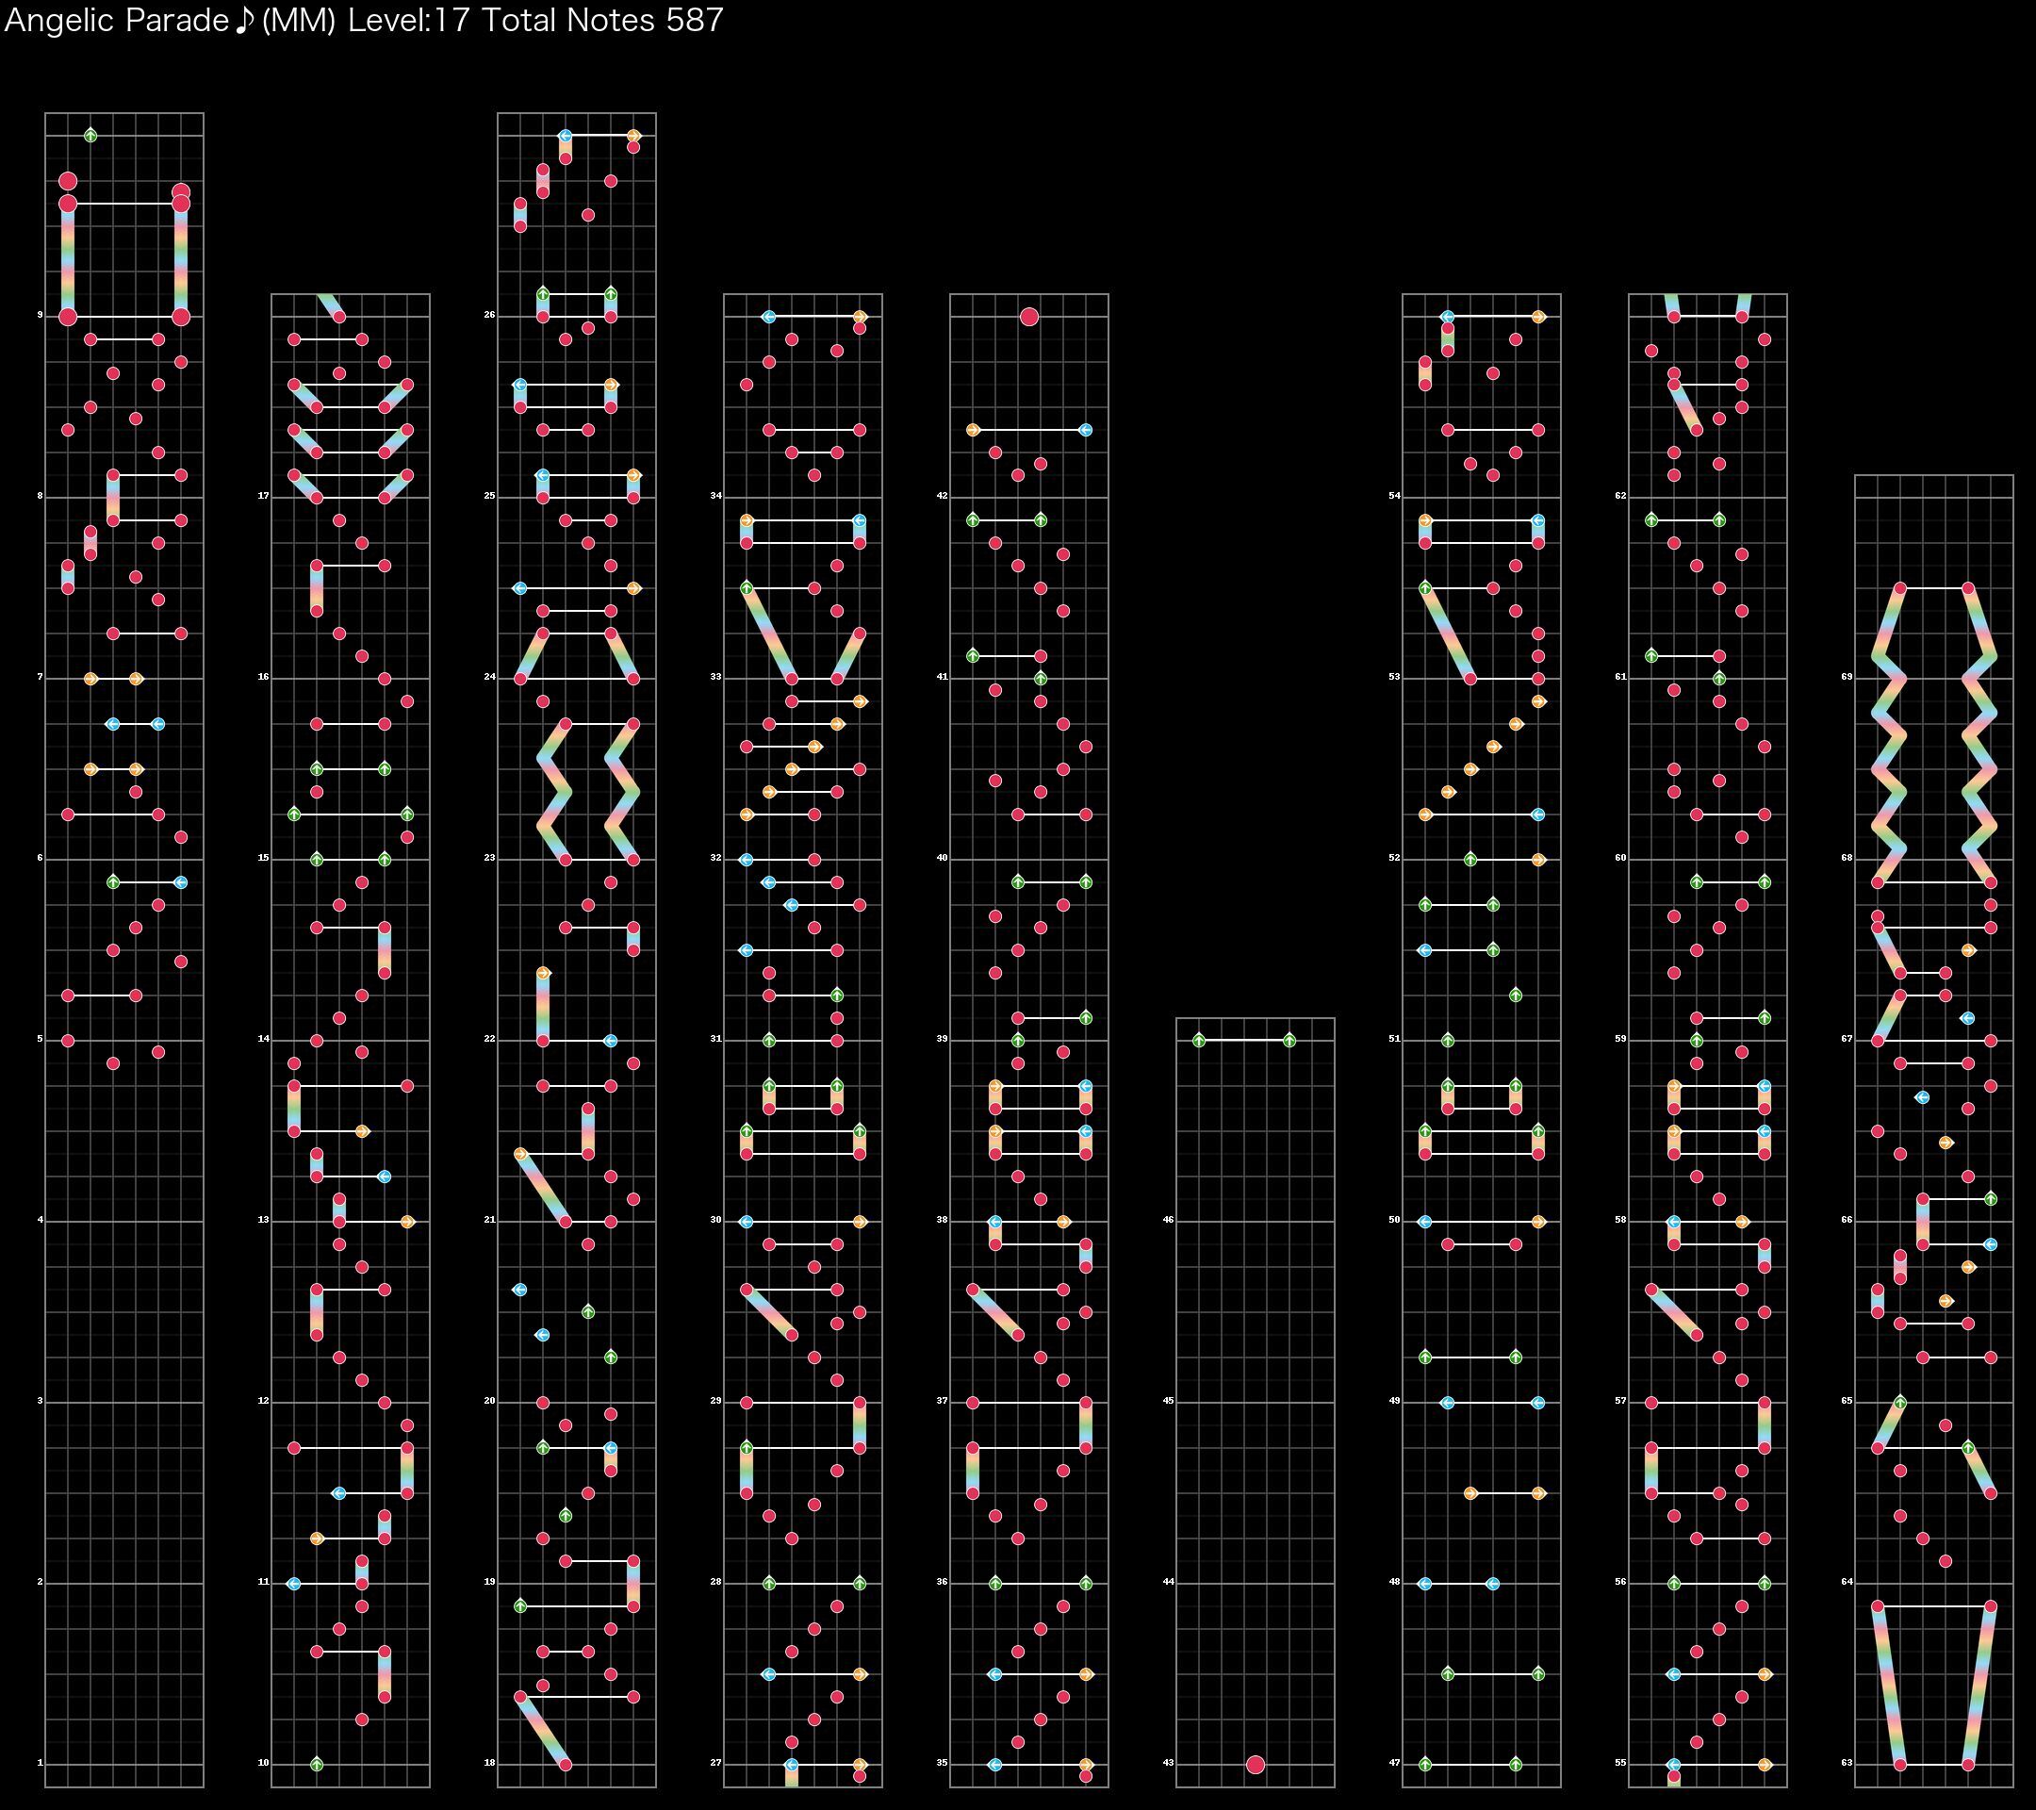The height and width of the screenshot is (1810, 2036).
Task: Click green up-arrow note at measure 10 line
Action: [317, 1764]
